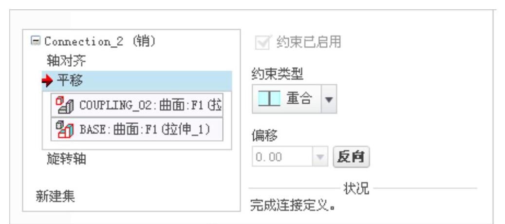Click the 偏移 value field

(282, 157)
